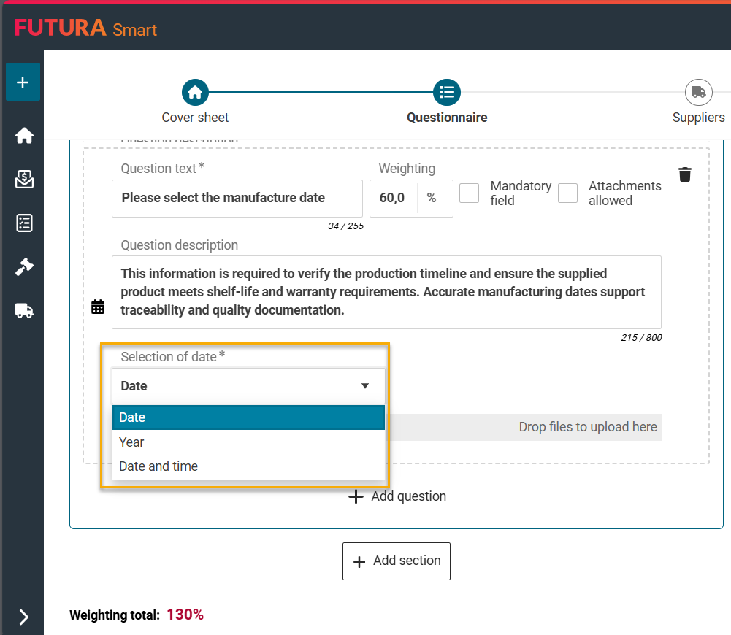Go to the Suppliers step
Image resolution: width=731 pixels, height=635 pixels.
click(698, 93)
